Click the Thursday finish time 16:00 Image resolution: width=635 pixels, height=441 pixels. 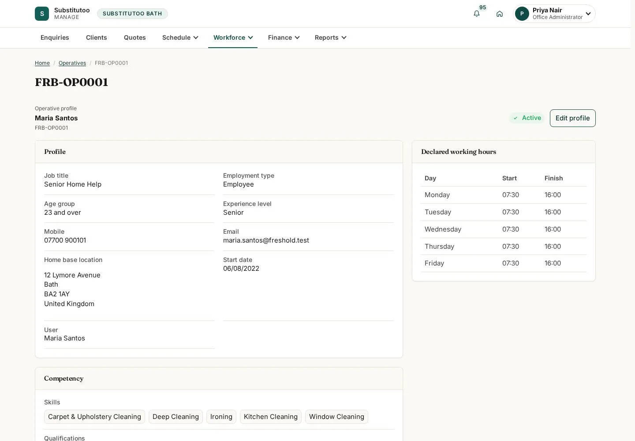tap(553, 247)
